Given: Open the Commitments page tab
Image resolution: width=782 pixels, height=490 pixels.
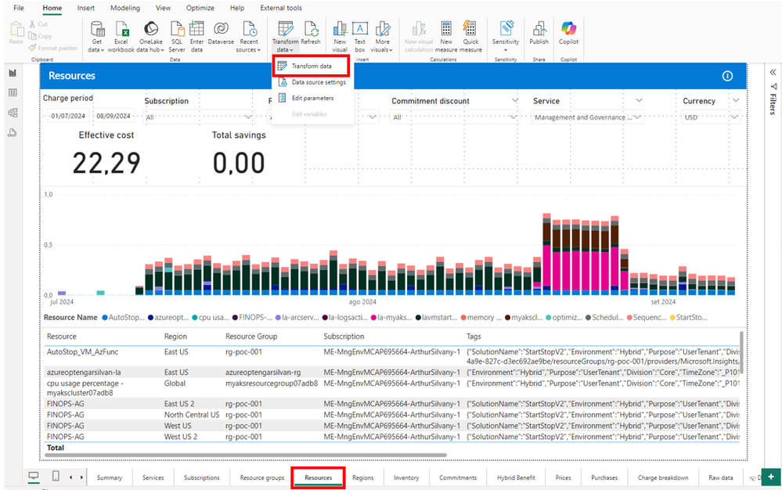Looking at the screenshot, I should [x=458, y=477].
